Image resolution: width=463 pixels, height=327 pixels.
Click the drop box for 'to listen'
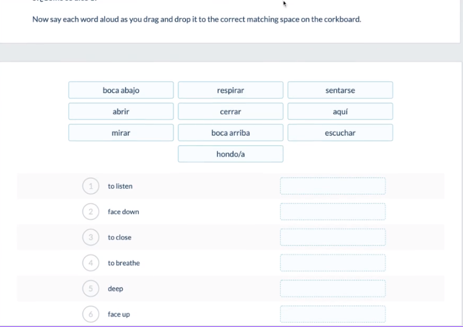[333, 186]
